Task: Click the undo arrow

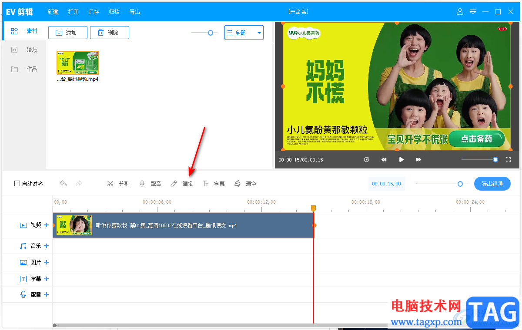Action: click(64, 184)
